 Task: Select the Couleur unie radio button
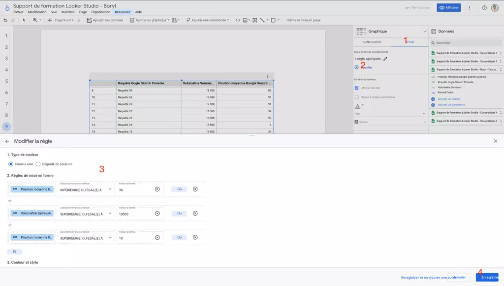coord(11,164)
